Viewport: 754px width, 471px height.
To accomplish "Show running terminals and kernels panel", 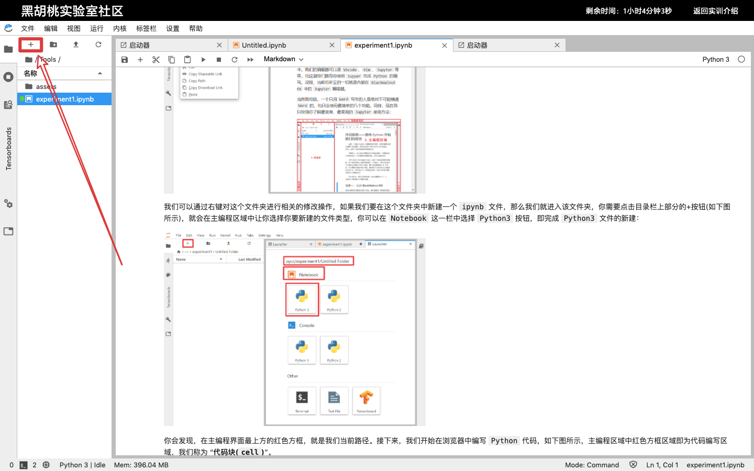I will point(8,77).
